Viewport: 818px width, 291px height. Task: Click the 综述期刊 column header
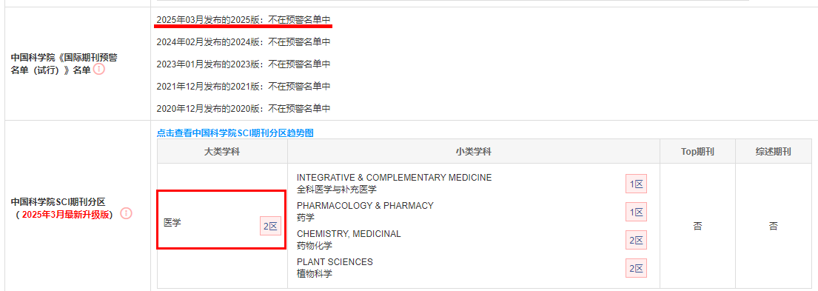[773, 152]
